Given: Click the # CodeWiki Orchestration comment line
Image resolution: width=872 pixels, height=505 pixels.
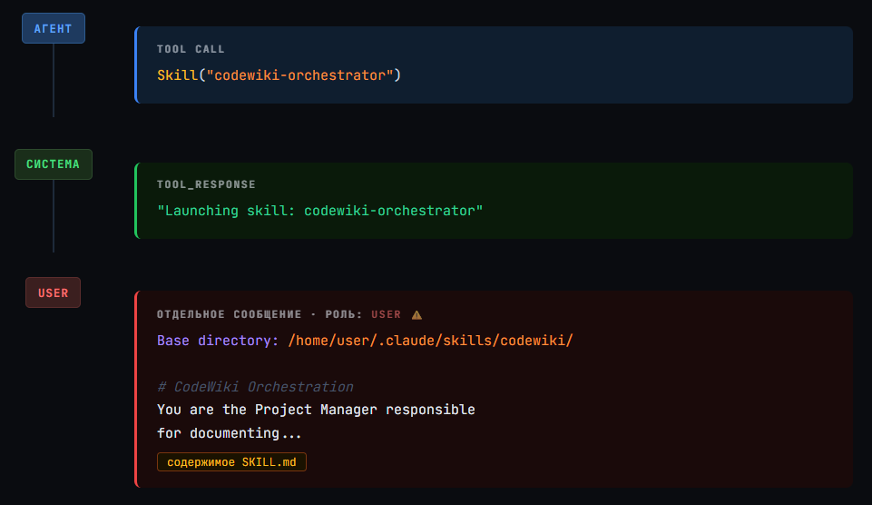Looking at the screenshot, I should coord(255,387).
